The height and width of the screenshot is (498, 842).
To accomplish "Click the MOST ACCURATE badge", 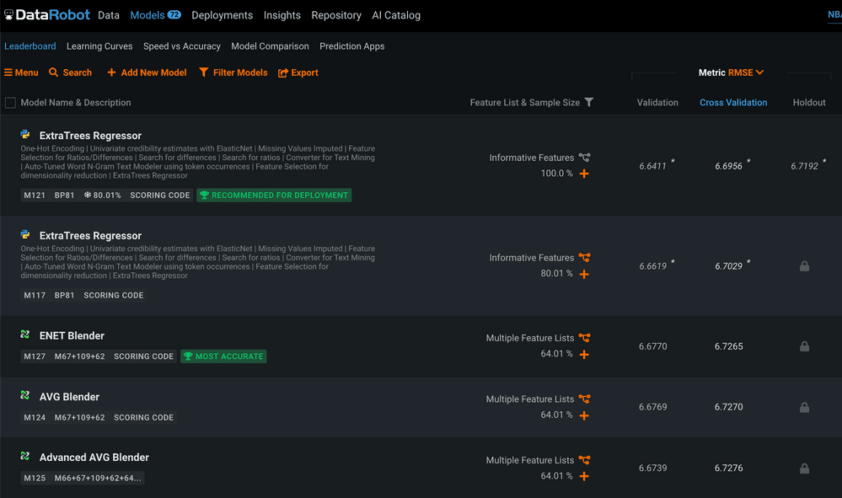I will (x=223, y=356).
